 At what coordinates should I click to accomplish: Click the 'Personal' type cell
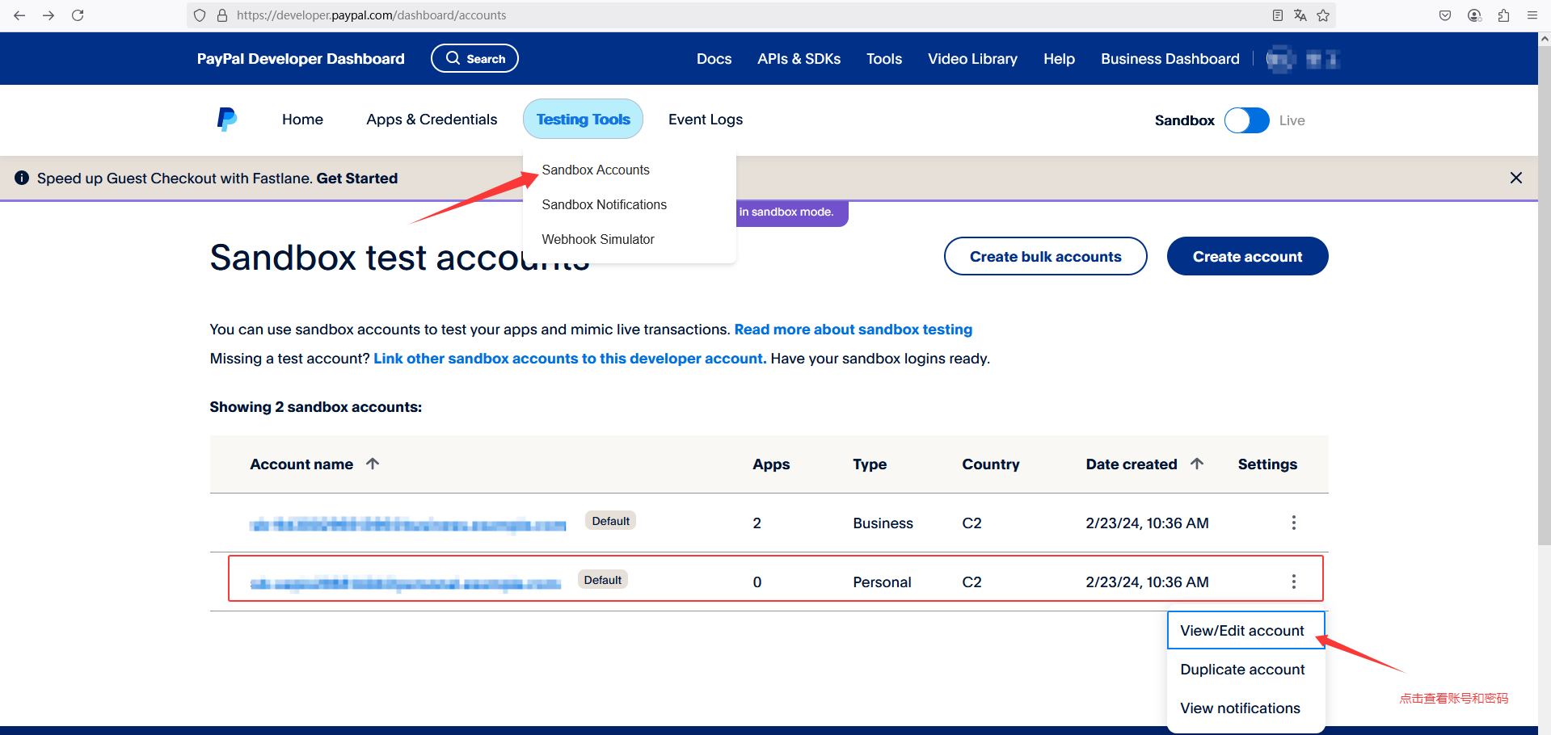click(x=882, y=582)
